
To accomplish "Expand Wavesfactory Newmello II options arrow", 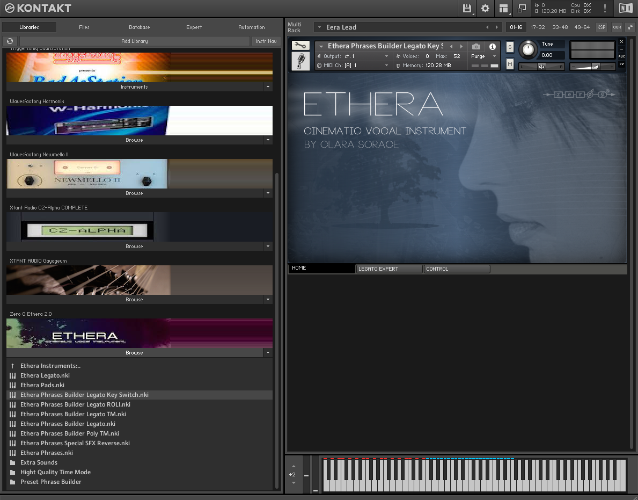I will (x=268, y=193).
